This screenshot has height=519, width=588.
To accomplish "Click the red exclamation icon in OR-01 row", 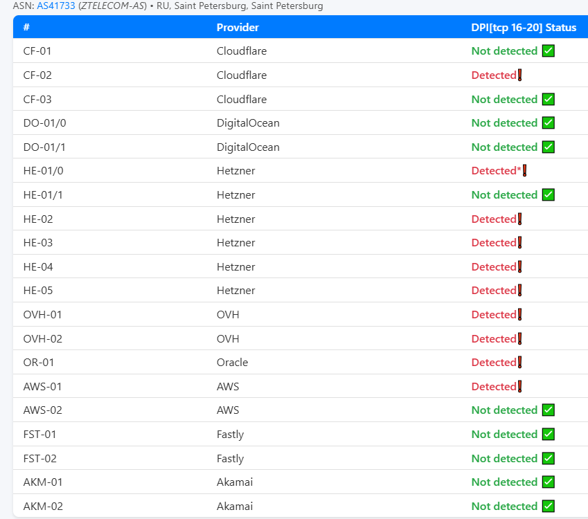I will click(519, 363).
